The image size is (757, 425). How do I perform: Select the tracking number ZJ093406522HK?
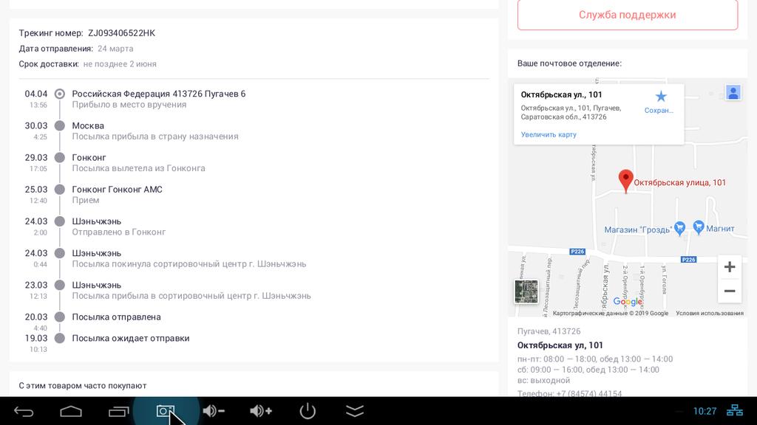(x=121, y=33)
